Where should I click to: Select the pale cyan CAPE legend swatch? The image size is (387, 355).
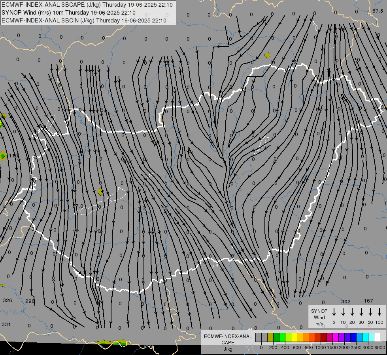pyautogui.click(x=371, y=337)
